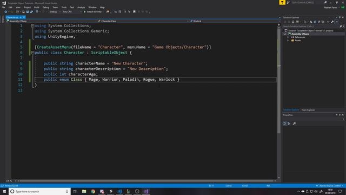Image resolution: width=346 pixels, height=195 pixels.
Task: Click the Nathan Farrer account name
Action: [330, 8]
